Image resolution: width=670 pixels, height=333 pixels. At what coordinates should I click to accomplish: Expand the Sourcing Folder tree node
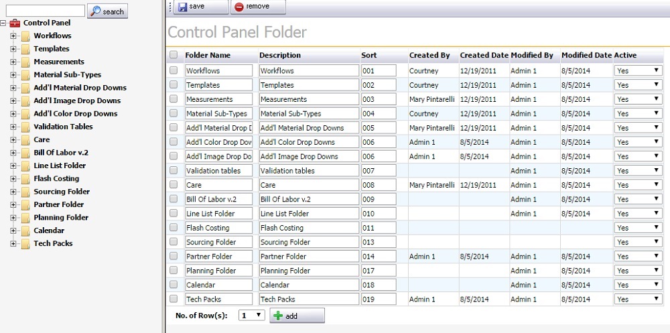pyautogui.click(x=13, y=192)
